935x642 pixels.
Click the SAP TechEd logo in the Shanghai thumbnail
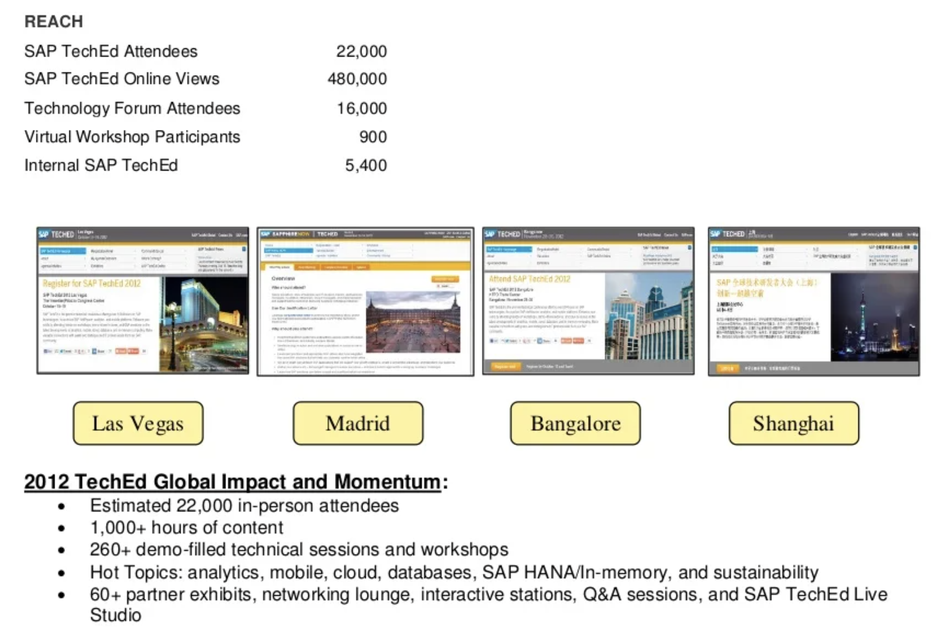click(727, 234)
